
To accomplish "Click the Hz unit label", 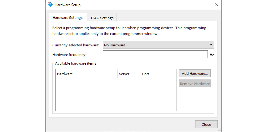I will [212, 55].
